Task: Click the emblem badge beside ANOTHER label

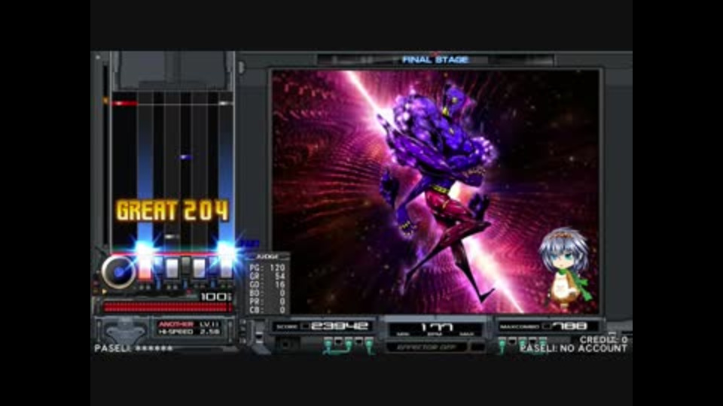Action: coord(124,331)
